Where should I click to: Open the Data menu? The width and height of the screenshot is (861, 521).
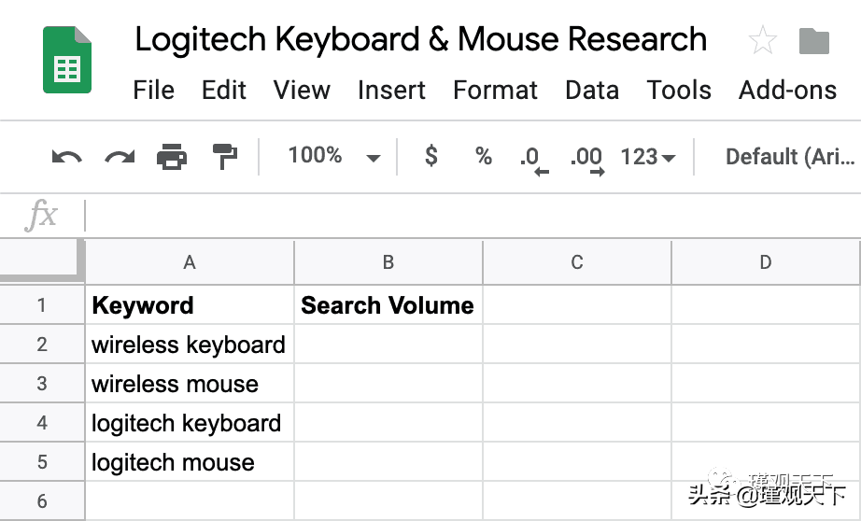(591, 91)
